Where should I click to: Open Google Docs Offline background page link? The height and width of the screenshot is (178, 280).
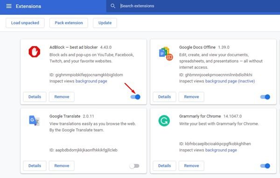tap(230, 81)
